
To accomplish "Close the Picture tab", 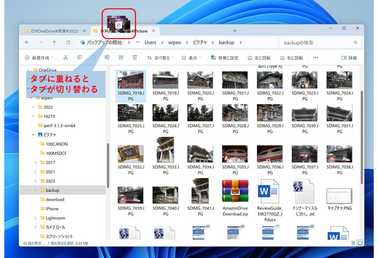I will click(154, 31).
